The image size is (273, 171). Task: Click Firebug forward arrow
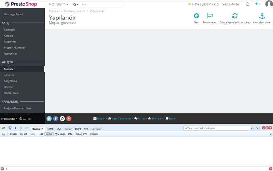tap(21, 128)
